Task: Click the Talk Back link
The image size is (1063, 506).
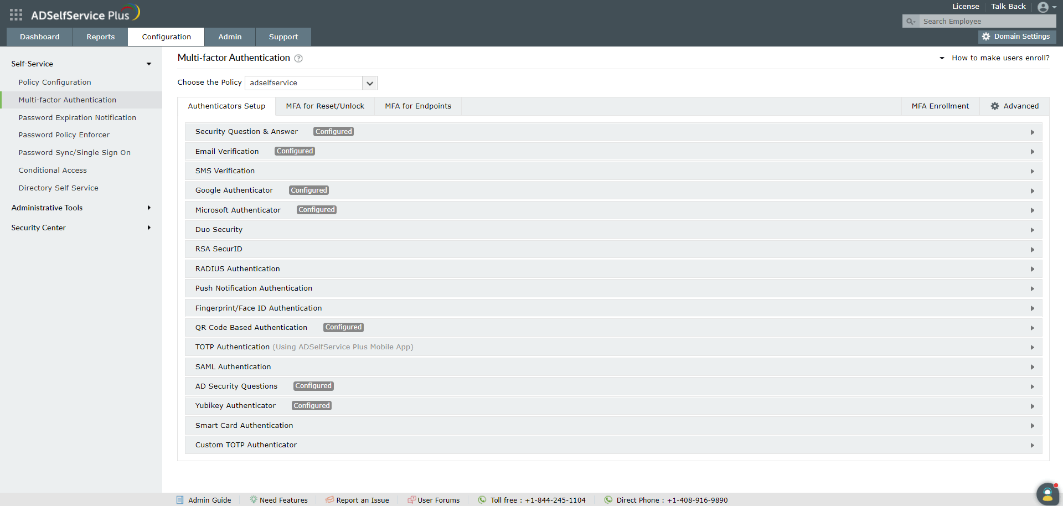Action: tap(1008, 7)
